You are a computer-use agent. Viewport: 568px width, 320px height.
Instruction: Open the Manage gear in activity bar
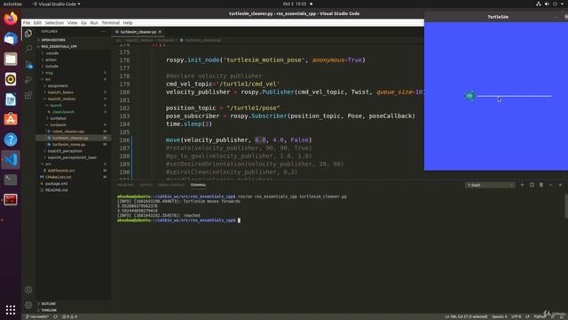tap(28, 305)
